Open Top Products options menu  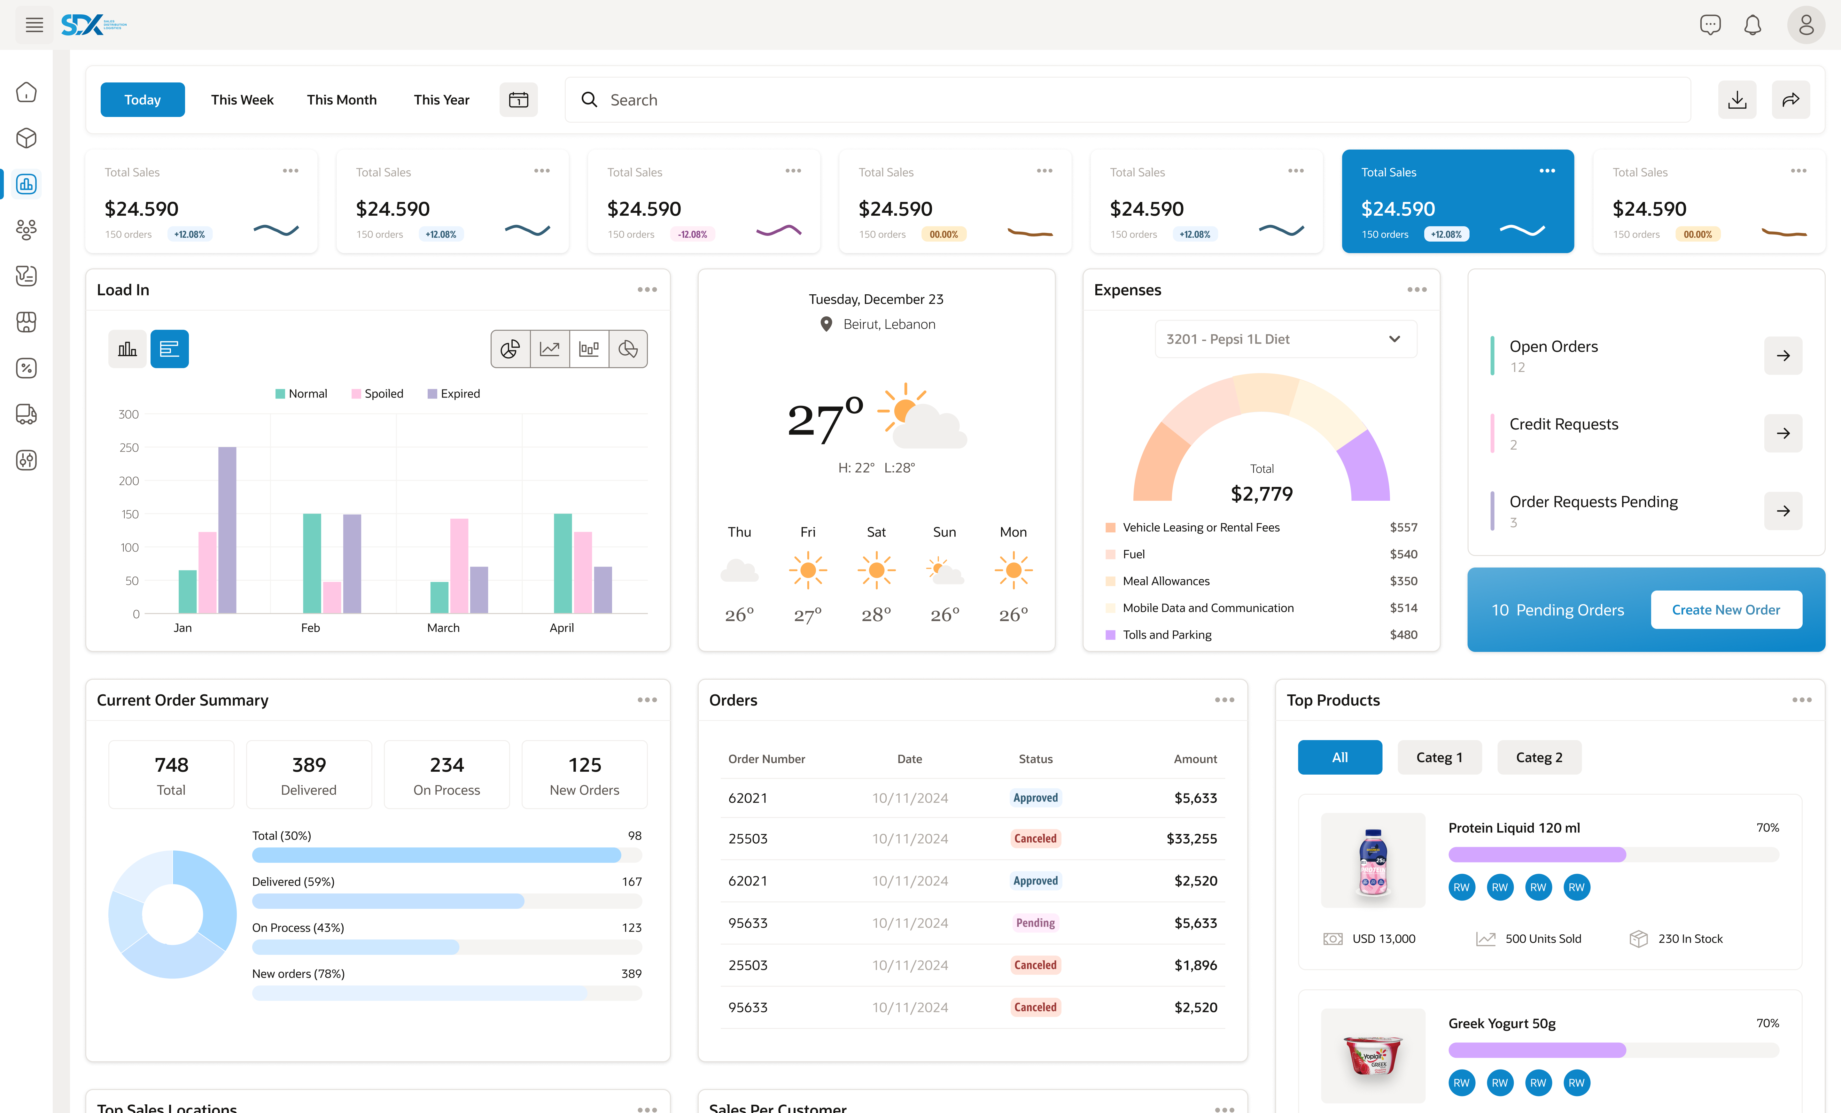[1801, 700]
